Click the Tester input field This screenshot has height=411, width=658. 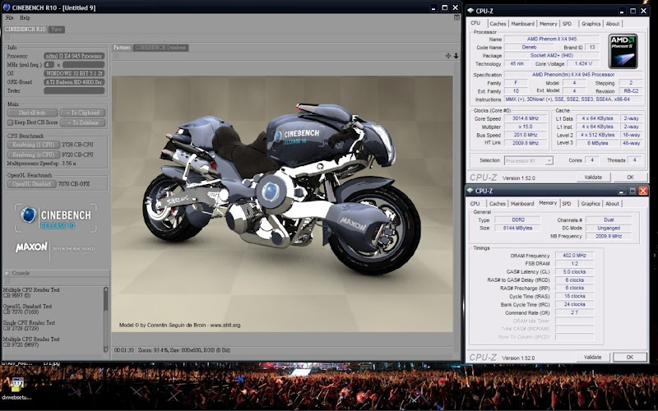point(74,90)
